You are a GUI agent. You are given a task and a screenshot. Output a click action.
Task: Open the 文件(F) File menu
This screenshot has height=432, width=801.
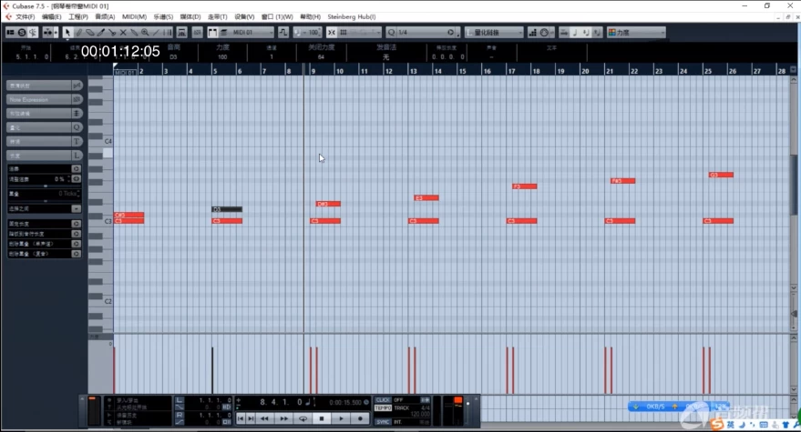pos(26,16)
